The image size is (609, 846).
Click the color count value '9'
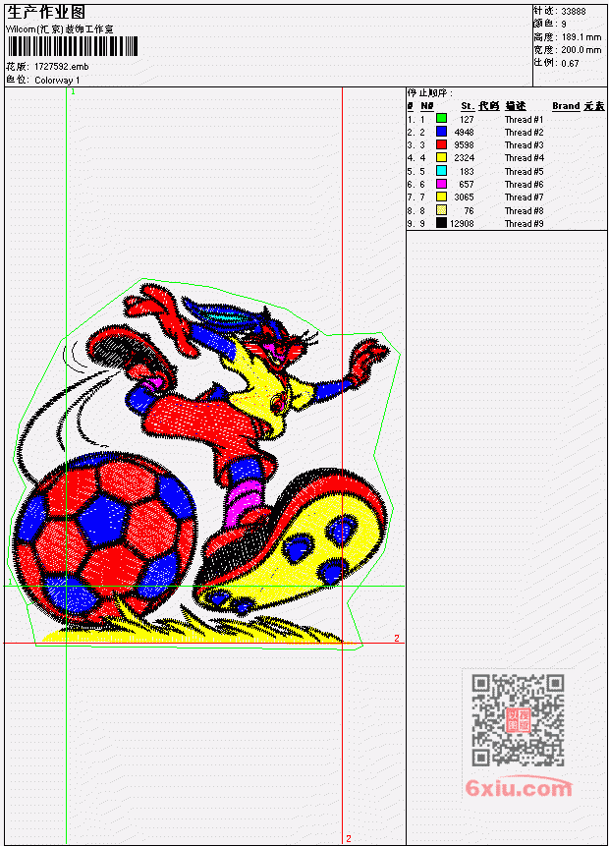(564, 25)
